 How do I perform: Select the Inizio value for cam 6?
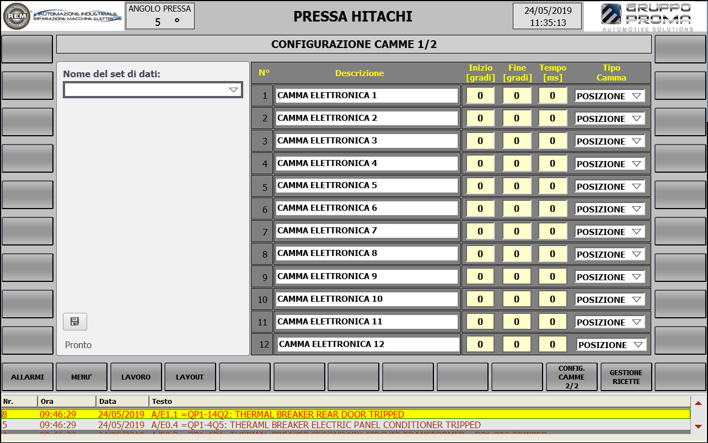click(480, 209)
